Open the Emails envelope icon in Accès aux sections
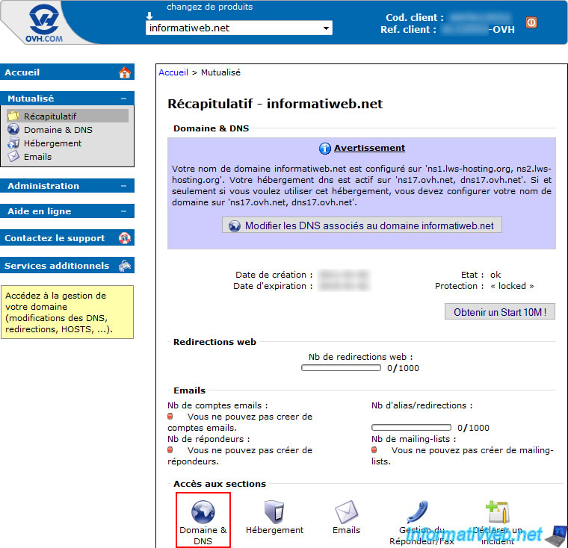This screenshot has width=568, height=548. point(346,512)
